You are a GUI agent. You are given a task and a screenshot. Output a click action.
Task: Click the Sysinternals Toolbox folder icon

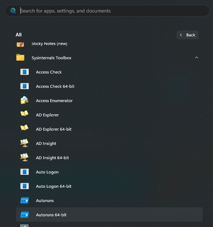[x=20, y=57]
